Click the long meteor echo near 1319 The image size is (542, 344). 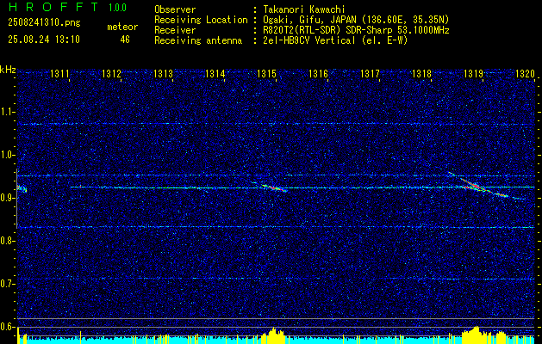click(x=479, y=185)
